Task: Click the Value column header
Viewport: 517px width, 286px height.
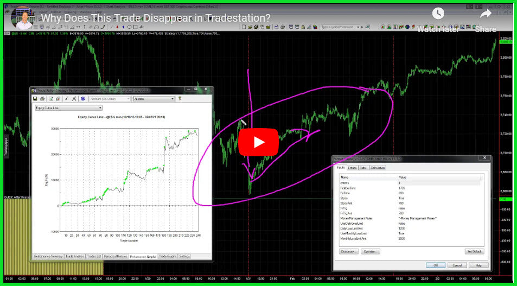Action: (x=438, y=177)
